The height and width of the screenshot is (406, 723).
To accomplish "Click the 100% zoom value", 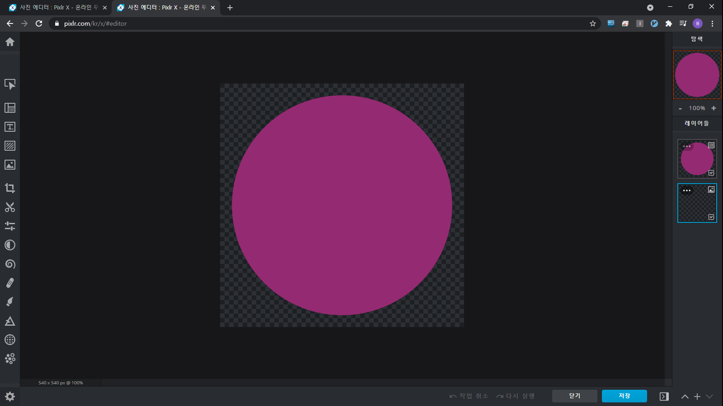I will 697,108.
